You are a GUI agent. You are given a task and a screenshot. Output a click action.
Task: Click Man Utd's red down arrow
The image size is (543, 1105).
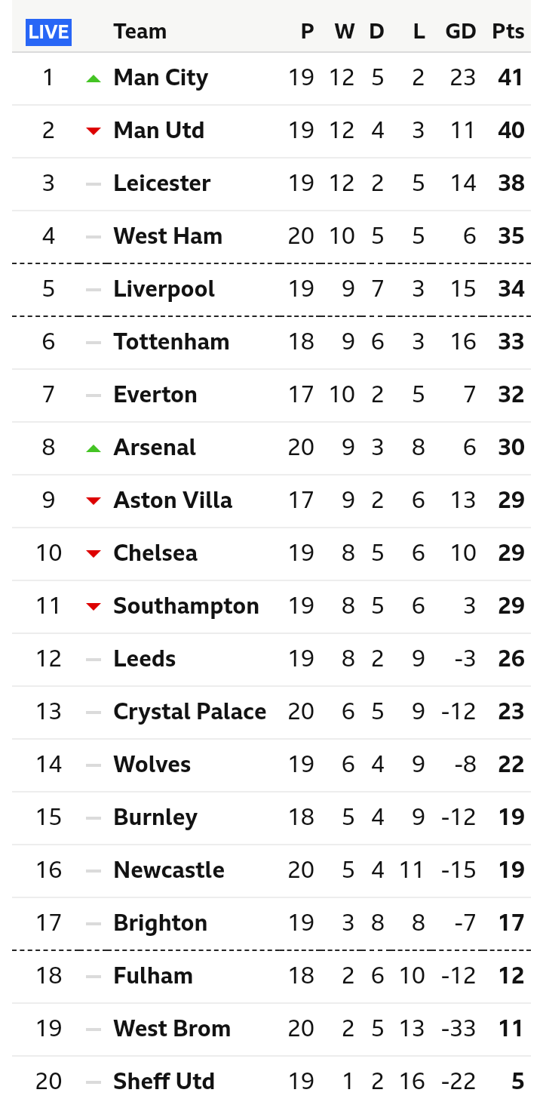point(94,131)
